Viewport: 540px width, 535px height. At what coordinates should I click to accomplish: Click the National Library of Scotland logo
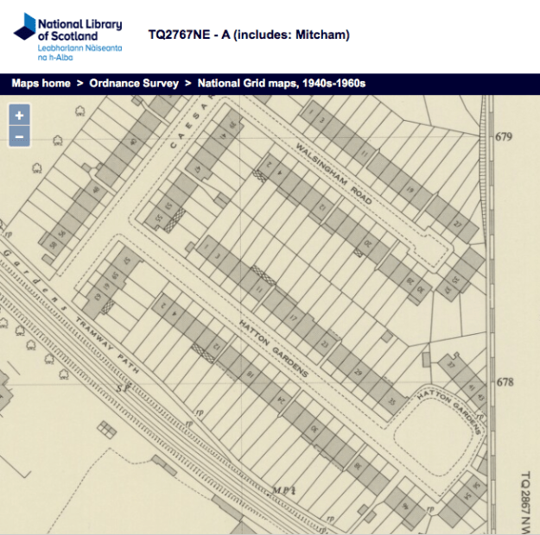67,35
